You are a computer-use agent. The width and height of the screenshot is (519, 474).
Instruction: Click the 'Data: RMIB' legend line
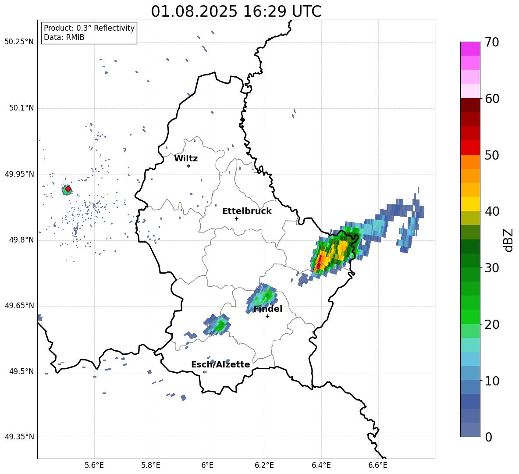click(64, 37)
